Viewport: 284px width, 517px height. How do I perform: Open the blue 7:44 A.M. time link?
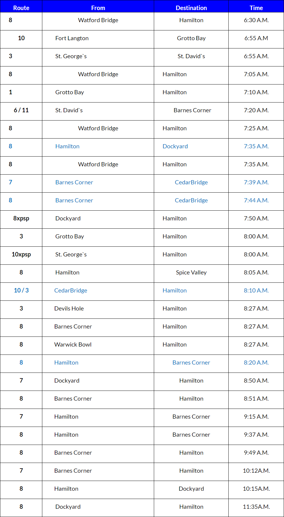(x=256, y=200)
